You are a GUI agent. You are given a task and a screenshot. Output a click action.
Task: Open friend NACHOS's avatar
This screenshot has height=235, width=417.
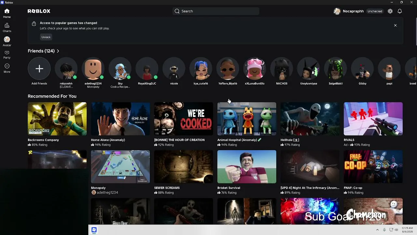(282, 69)
